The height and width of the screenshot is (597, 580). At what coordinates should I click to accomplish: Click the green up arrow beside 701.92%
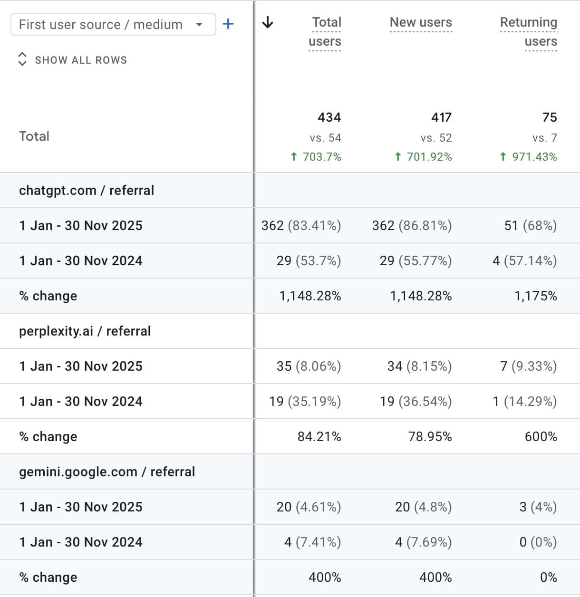click(x=397, y=156)
